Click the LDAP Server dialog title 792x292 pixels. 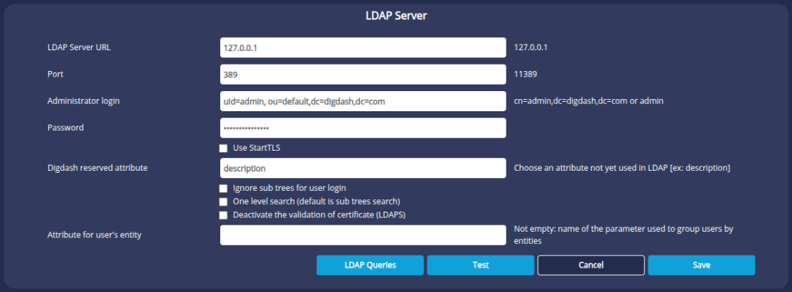click(396, 16)
